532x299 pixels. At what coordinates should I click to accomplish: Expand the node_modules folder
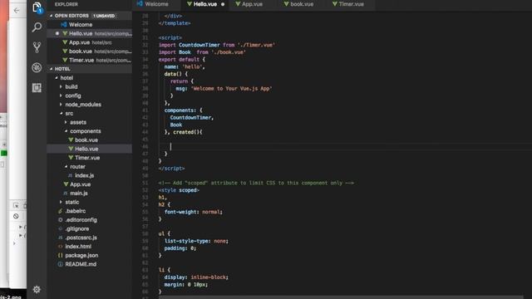click(x=61, y=105)
